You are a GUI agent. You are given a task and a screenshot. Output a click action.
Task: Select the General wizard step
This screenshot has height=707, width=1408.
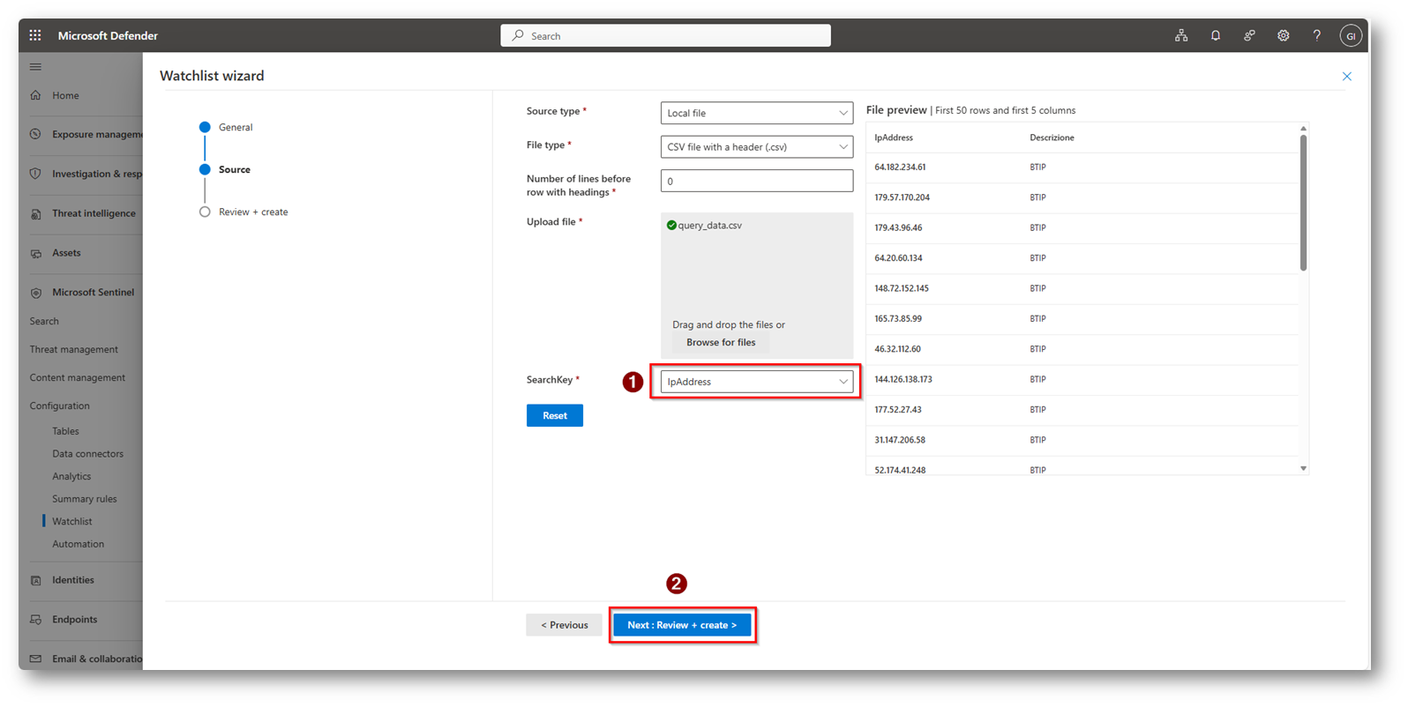(x=235, y=127)
